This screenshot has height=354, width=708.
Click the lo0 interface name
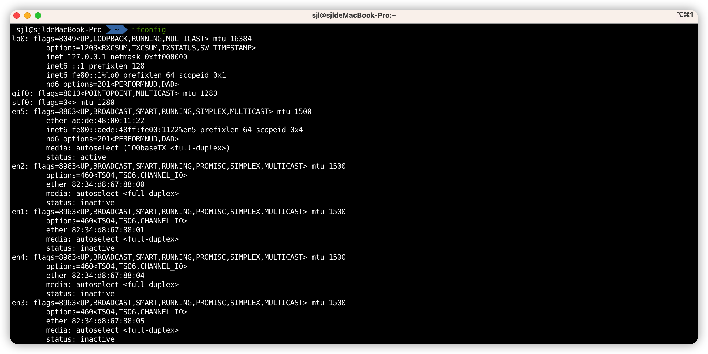tap(18, 39)
